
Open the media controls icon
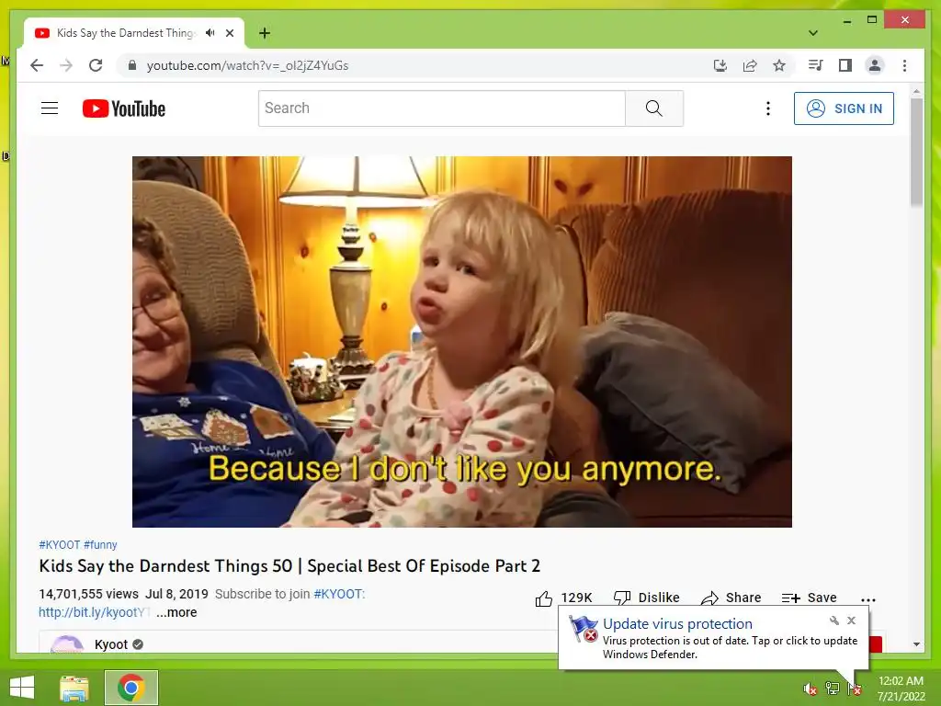tap(816, 65)
